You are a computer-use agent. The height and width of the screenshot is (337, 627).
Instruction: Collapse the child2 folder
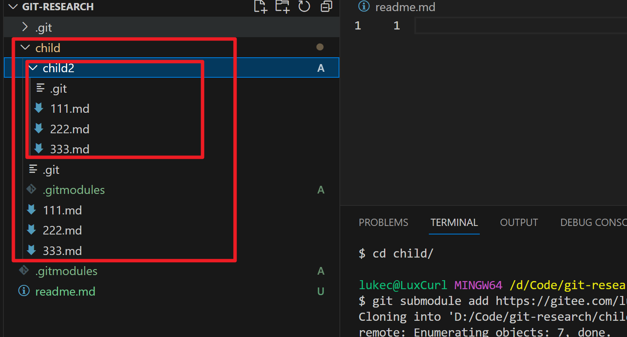[x=33, y=68]
